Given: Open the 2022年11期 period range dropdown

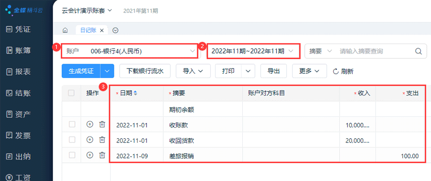Looking at the screenshot, I should click(253, 51).
